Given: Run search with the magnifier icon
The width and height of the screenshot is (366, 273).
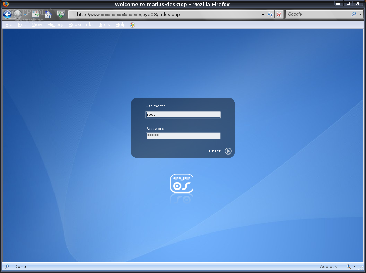Looking at the screenshot, I should click(x=353, y=14).
